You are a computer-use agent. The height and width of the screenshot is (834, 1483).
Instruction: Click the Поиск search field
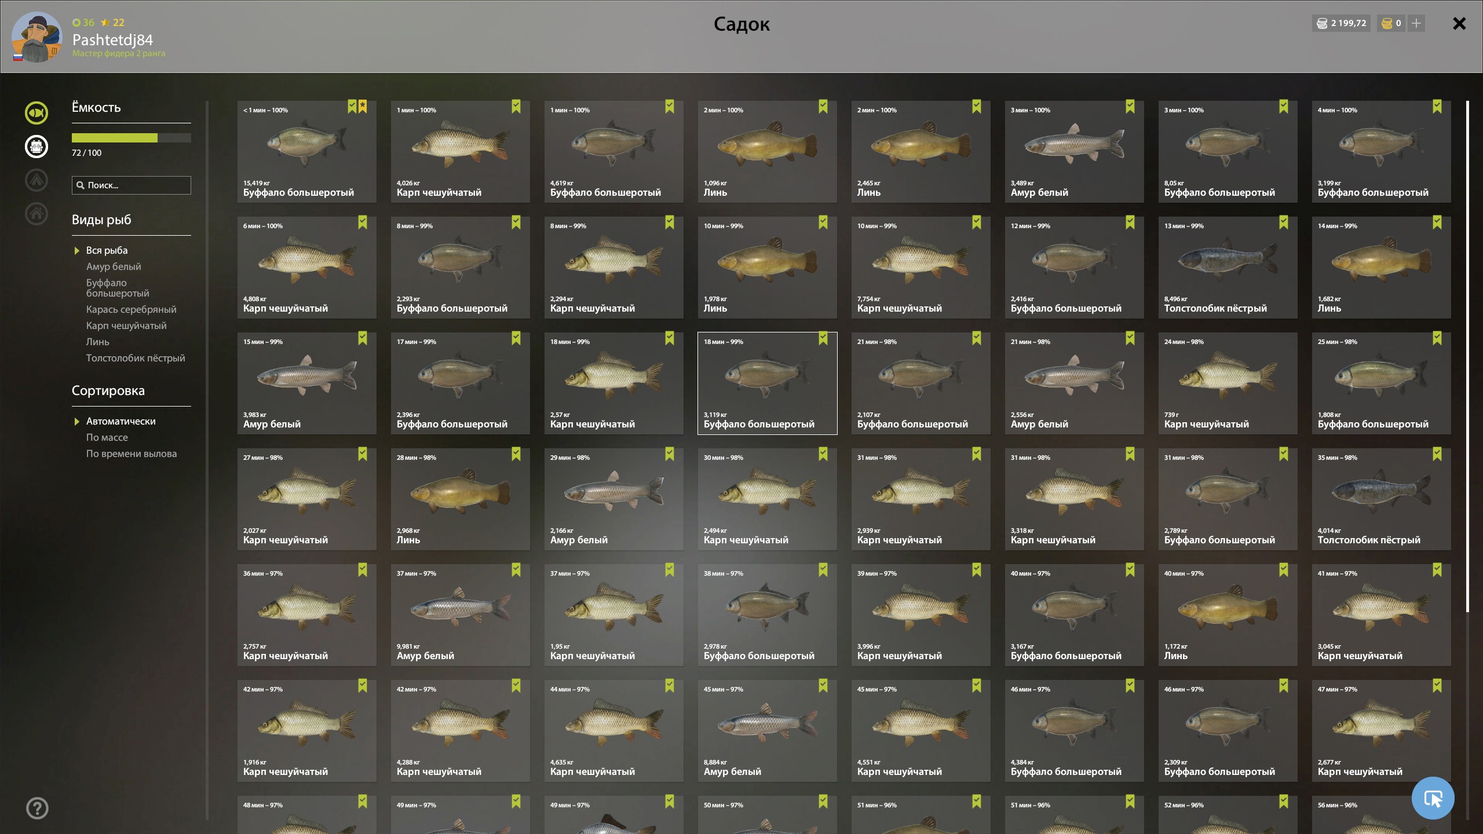point(132,185)
